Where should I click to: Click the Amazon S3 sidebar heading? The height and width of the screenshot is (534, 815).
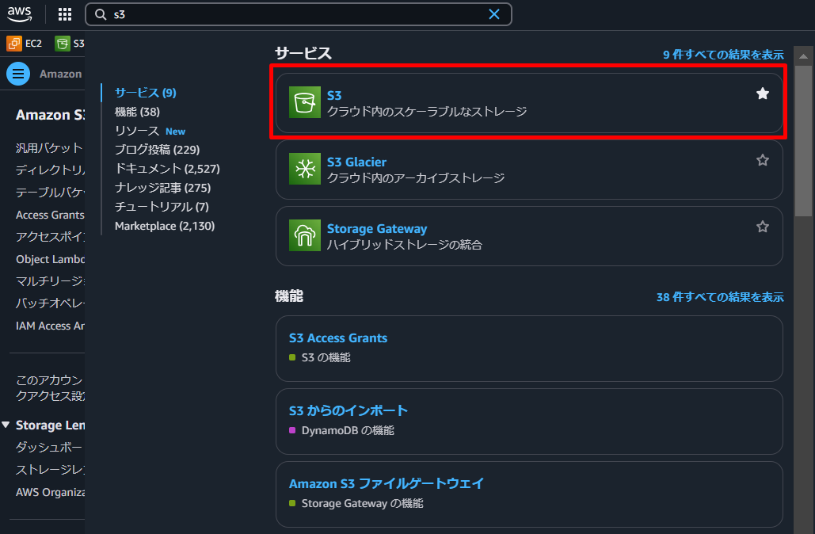(50, 114)
